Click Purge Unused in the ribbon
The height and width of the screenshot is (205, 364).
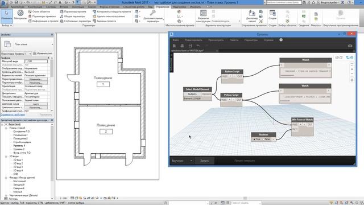tap(109, 17)
